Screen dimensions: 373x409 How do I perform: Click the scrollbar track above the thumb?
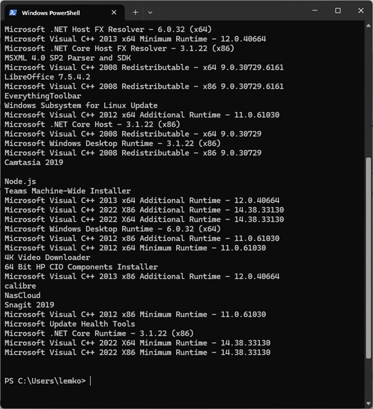(369, 92)
